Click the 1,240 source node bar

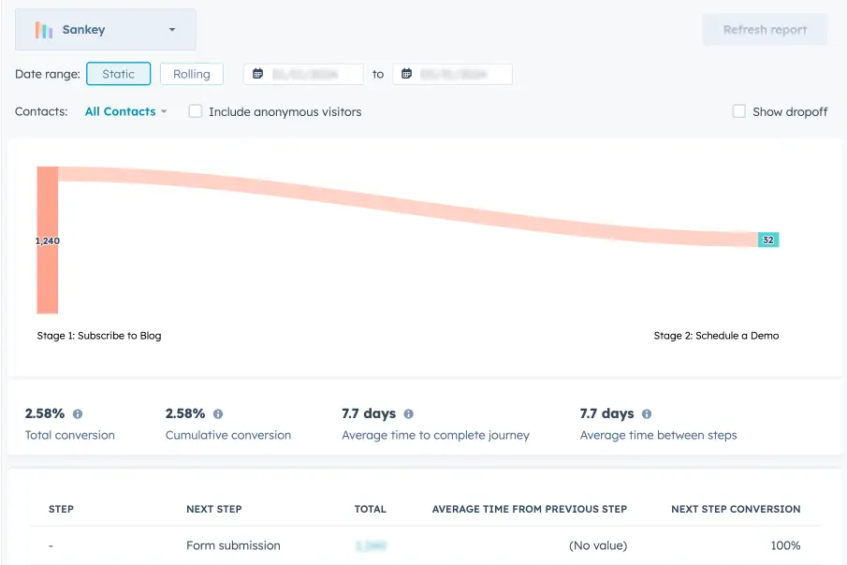pos(46,240)
